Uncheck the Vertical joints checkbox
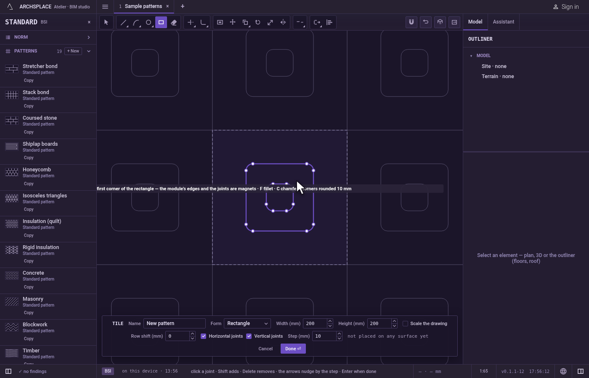This screenshot has height=378, width=589. (249, 336)
